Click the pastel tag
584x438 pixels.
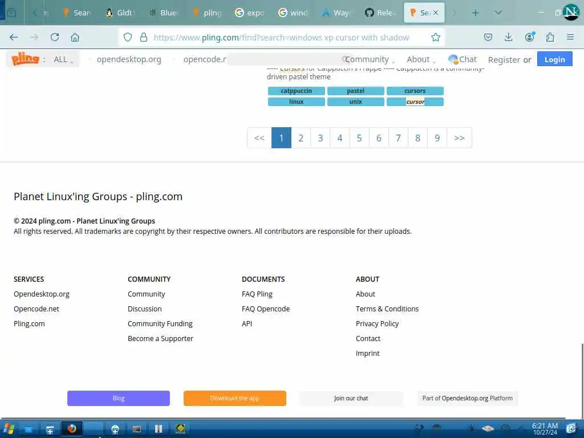tap(356, 91)
